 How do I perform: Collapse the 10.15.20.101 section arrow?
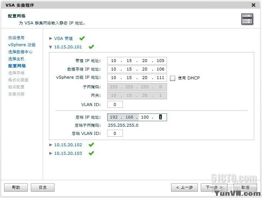(50, 47)
